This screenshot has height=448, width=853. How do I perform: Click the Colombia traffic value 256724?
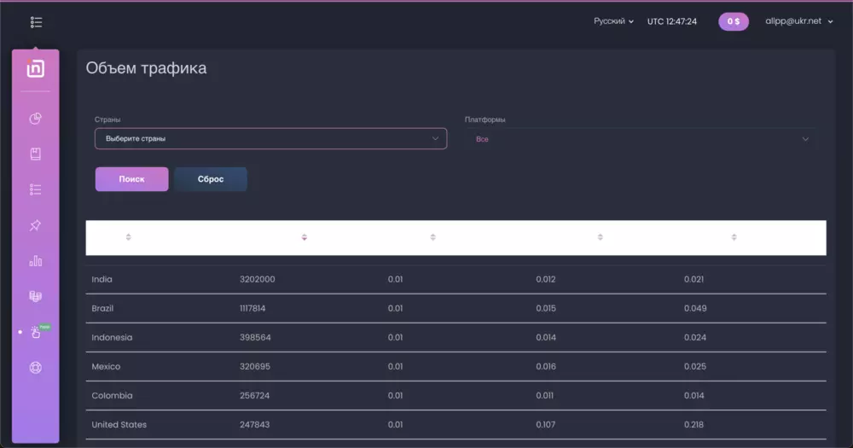tap(254, 396)
